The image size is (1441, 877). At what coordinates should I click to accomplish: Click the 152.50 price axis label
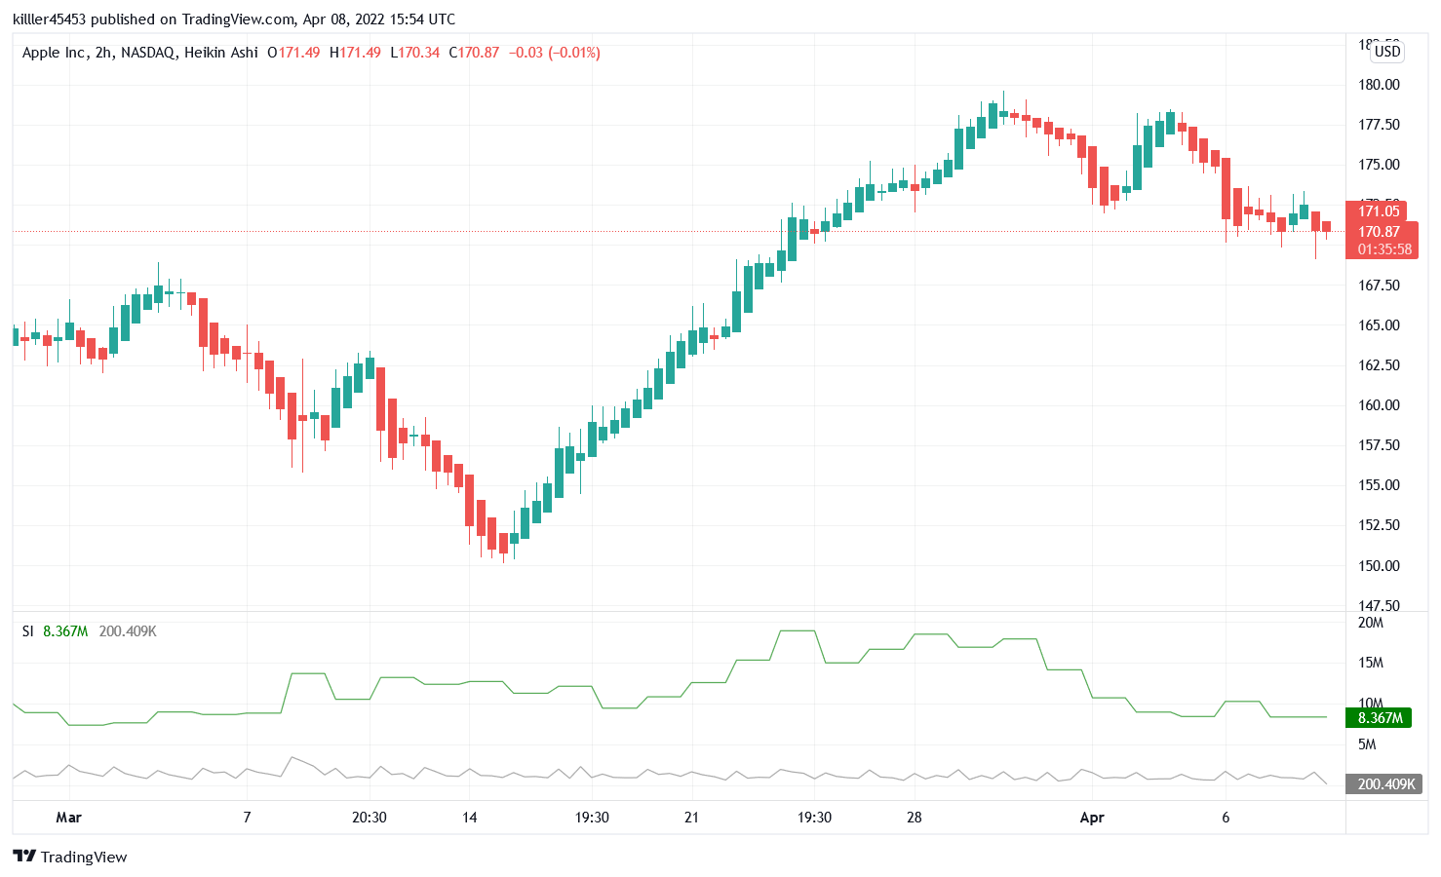coord(1379,525)
